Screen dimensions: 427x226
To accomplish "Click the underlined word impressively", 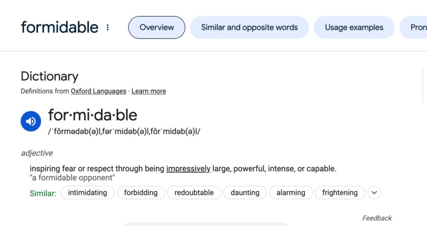I will click(188, 169).
